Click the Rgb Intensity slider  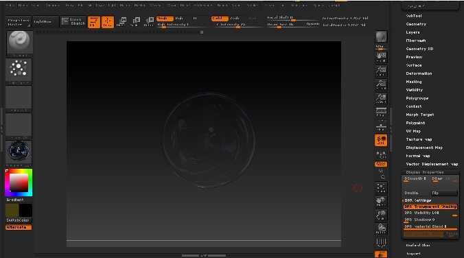coord(183,25)
